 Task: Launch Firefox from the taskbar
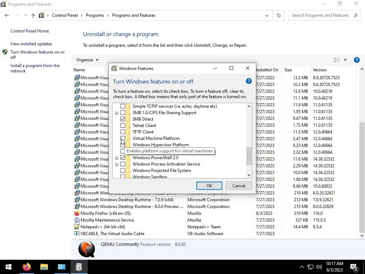click(26, 267)
